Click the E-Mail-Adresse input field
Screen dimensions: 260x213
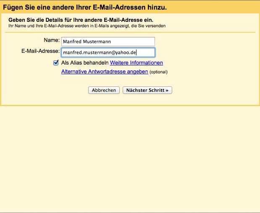click(108, 52)
